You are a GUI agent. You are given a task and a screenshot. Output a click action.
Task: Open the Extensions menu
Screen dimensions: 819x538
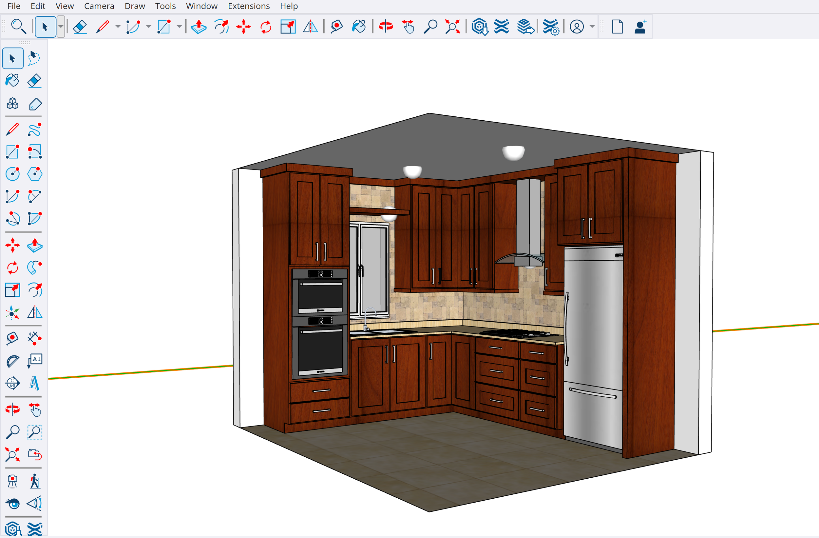click(248, 6)
